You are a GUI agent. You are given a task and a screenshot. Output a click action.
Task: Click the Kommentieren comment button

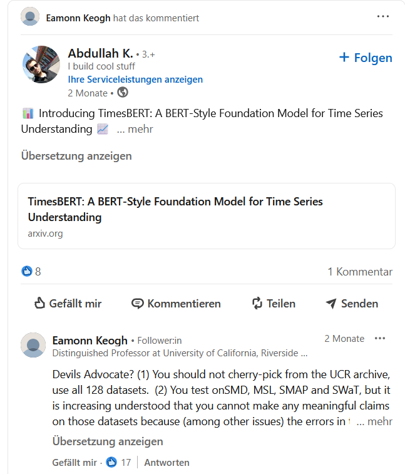coord(176,304)
